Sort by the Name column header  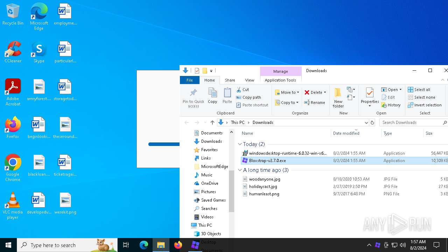286,133
